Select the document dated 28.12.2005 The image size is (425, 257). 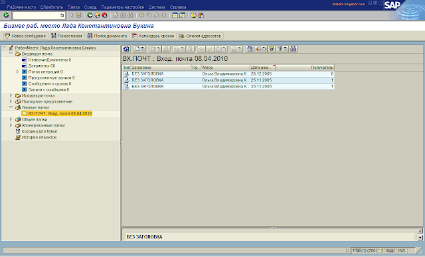click(228, 74)
